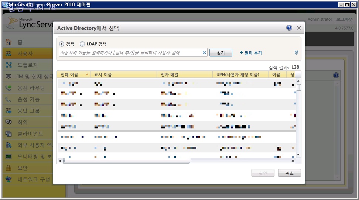
Task: Click the UPN(사용자 계정 이름) column header
Action: (x=240, y=75)
